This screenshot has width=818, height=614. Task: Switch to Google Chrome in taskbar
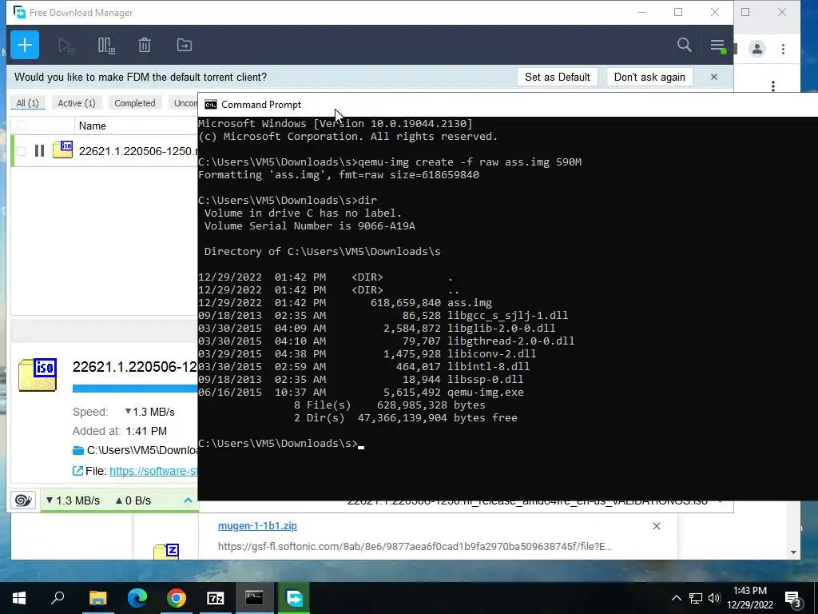(x=177, y=598)
